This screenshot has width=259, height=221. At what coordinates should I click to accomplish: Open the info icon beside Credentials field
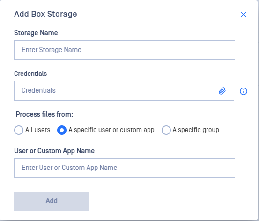point(244,91)
